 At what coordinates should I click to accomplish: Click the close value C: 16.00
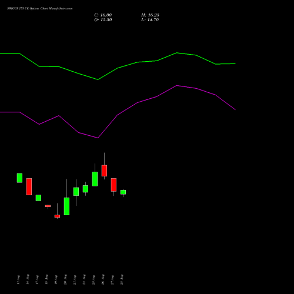pyautogui.click(x=103, y=15)
